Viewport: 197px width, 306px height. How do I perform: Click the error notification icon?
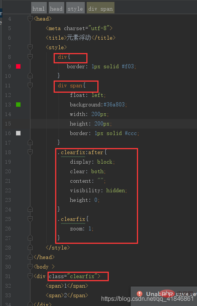pos(140,294)
